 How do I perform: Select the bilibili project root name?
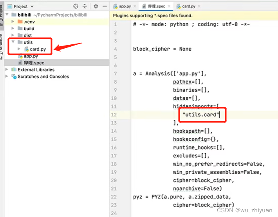coord(24,15)
